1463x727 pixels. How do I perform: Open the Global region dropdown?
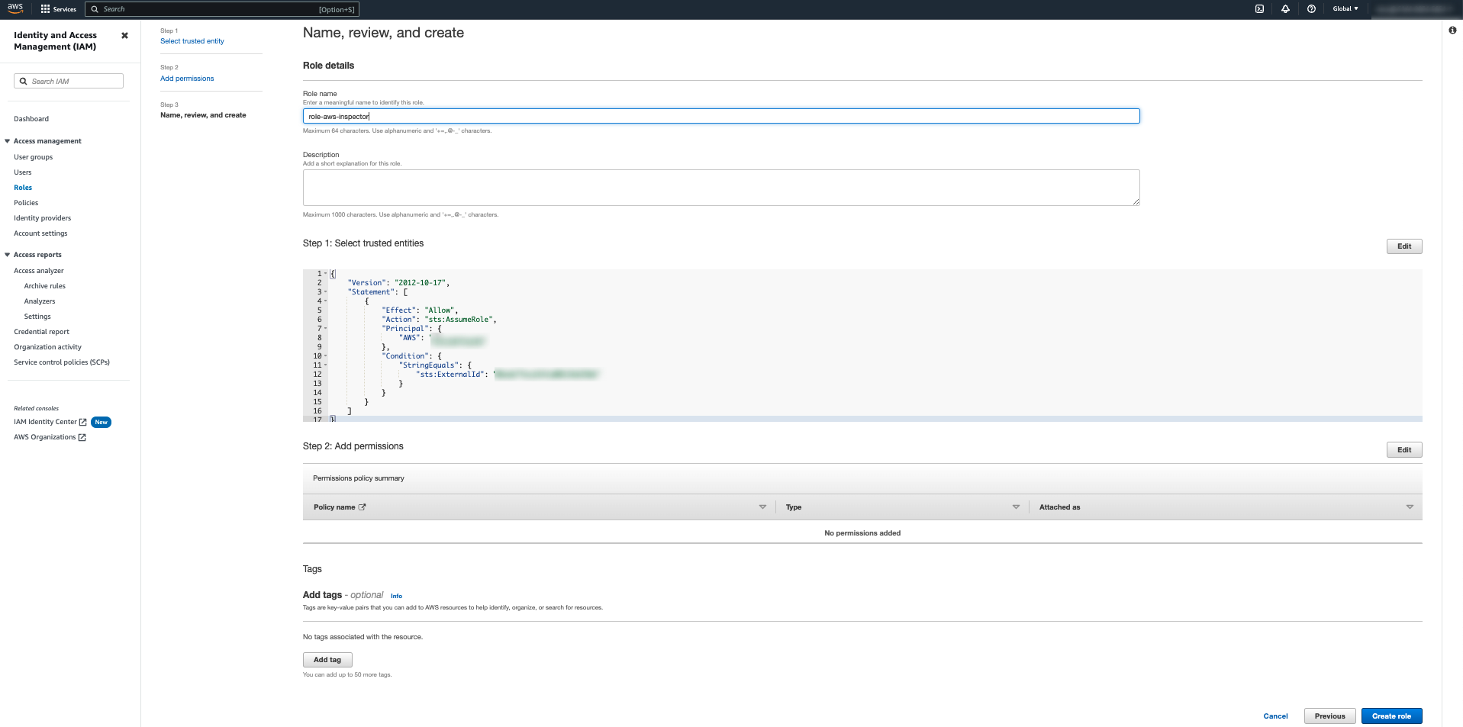(1345, 9)
